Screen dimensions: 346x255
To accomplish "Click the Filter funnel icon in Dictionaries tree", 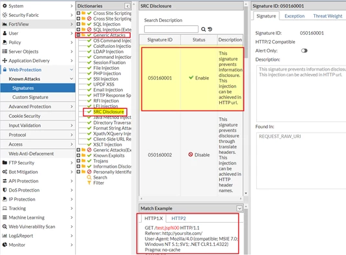I will pyautogui.click(x=89, y=183).
